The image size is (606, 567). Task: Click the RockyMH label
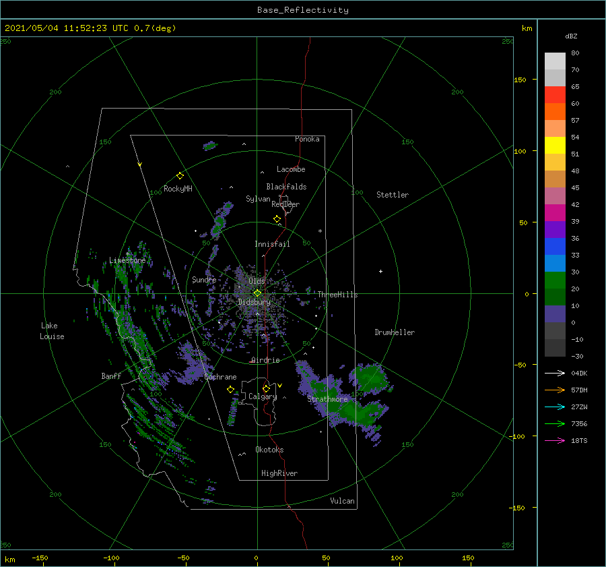pyautogui.click(x=178, y=189)
